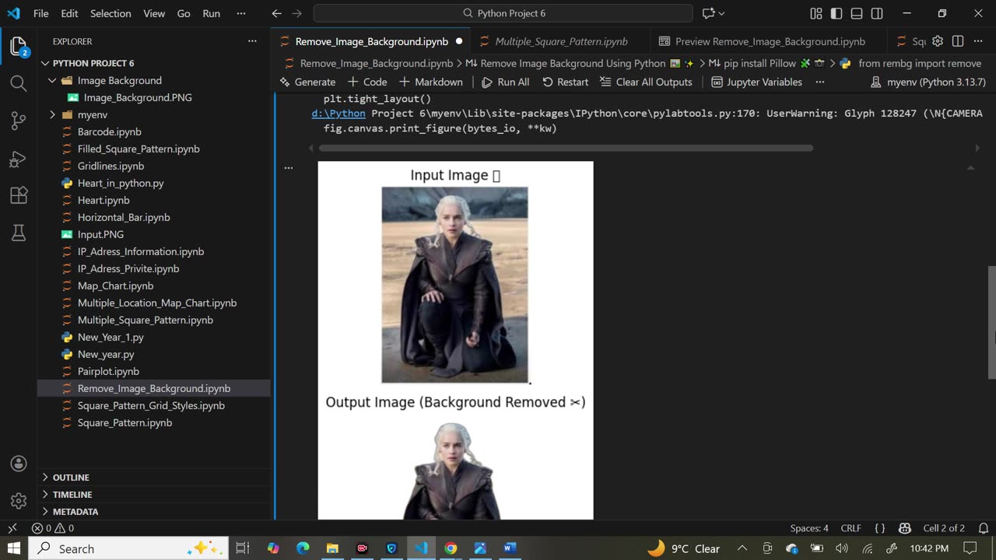
Task: Open the Run menu
Action: coord(211,13)
